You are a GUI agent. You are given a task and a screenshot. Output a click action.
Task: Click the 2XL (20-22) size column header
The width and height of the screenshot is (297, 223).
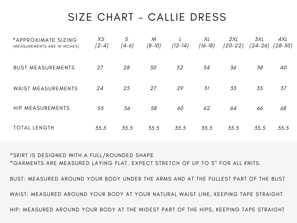233,42
